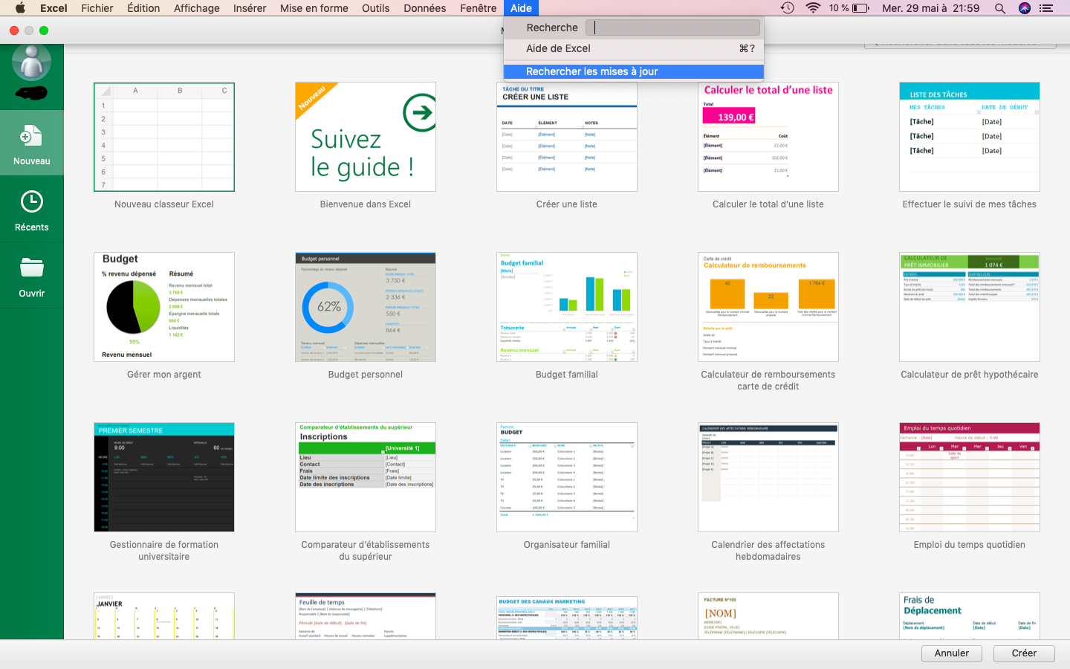The image size is (1070, 669).
Task: Pick the Budget familial template
Action: 567,307
